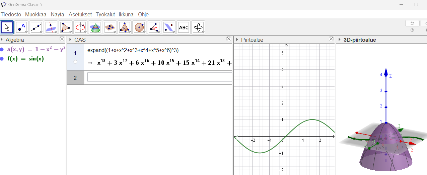This screenshot has width=427, height=175.
Task: Select the Point tool
Action: [x=22, y=27]
